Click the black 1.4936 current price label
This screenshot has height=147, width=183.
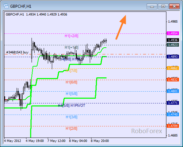[173, 40]
